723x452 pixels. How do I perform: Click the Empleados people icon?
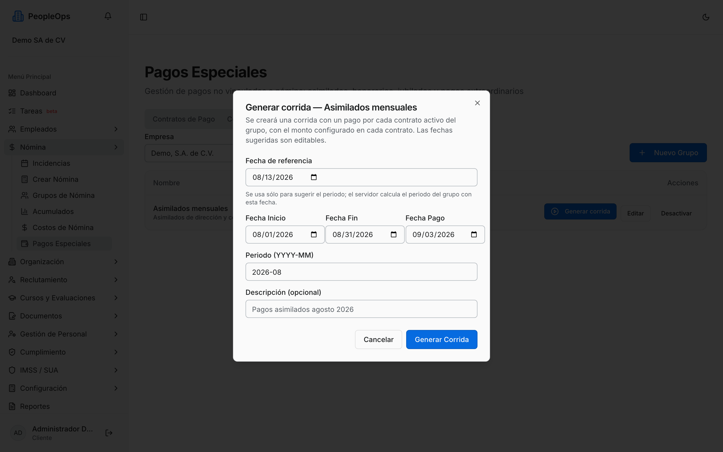[12, 129]
